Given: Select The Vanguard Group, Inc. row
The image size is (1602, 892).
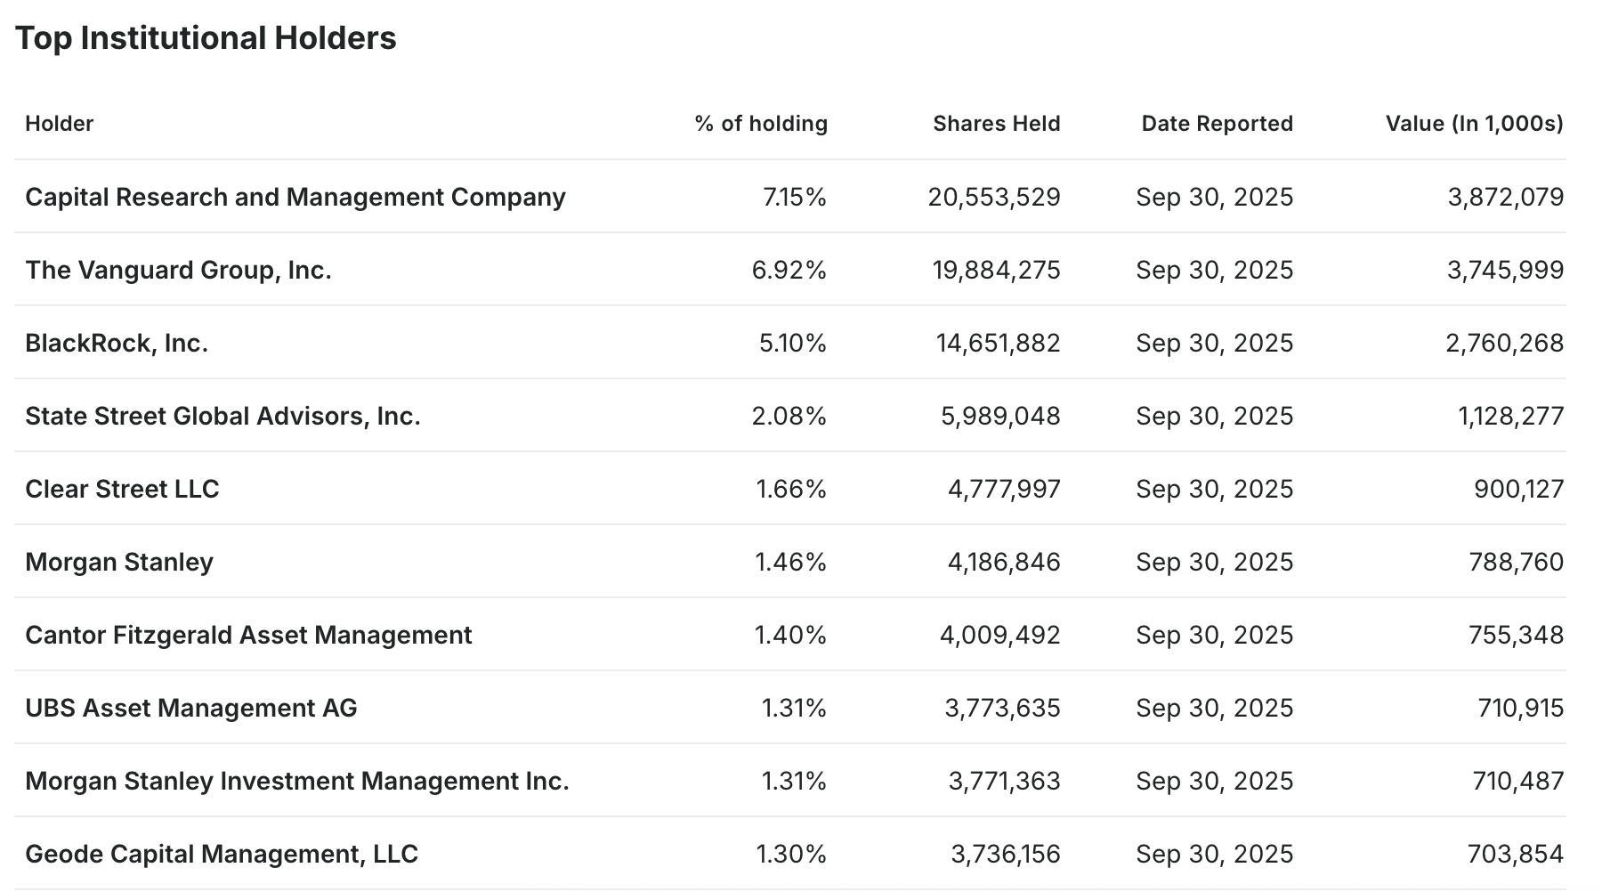Looking at the screenshot, I should [178, 270].
